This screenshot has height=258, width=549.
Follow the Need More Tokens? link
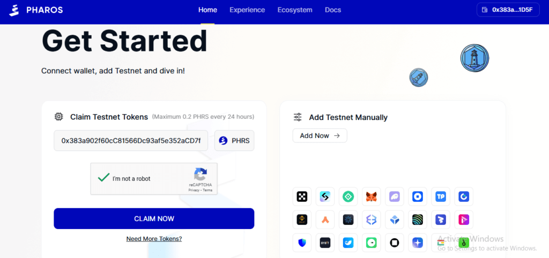[154, 239]
